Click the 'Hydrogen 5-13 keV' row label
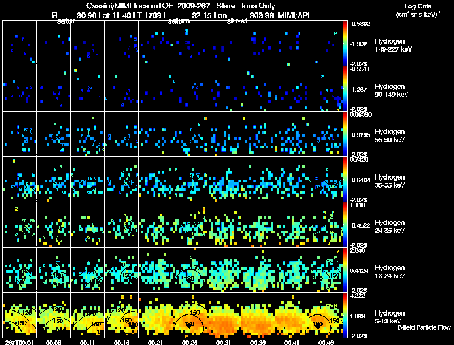Viewport: 454px width, 345px height. coord(389,317)
